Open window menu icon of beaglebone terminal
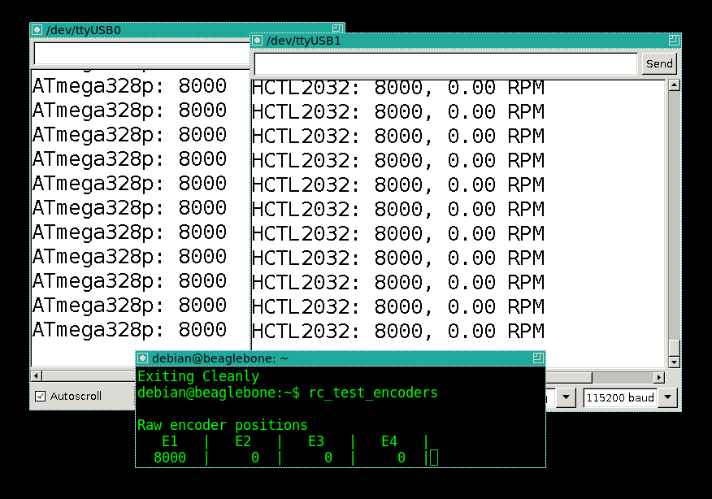This screenshot has width=712, height=499. [x=142, y=358]
